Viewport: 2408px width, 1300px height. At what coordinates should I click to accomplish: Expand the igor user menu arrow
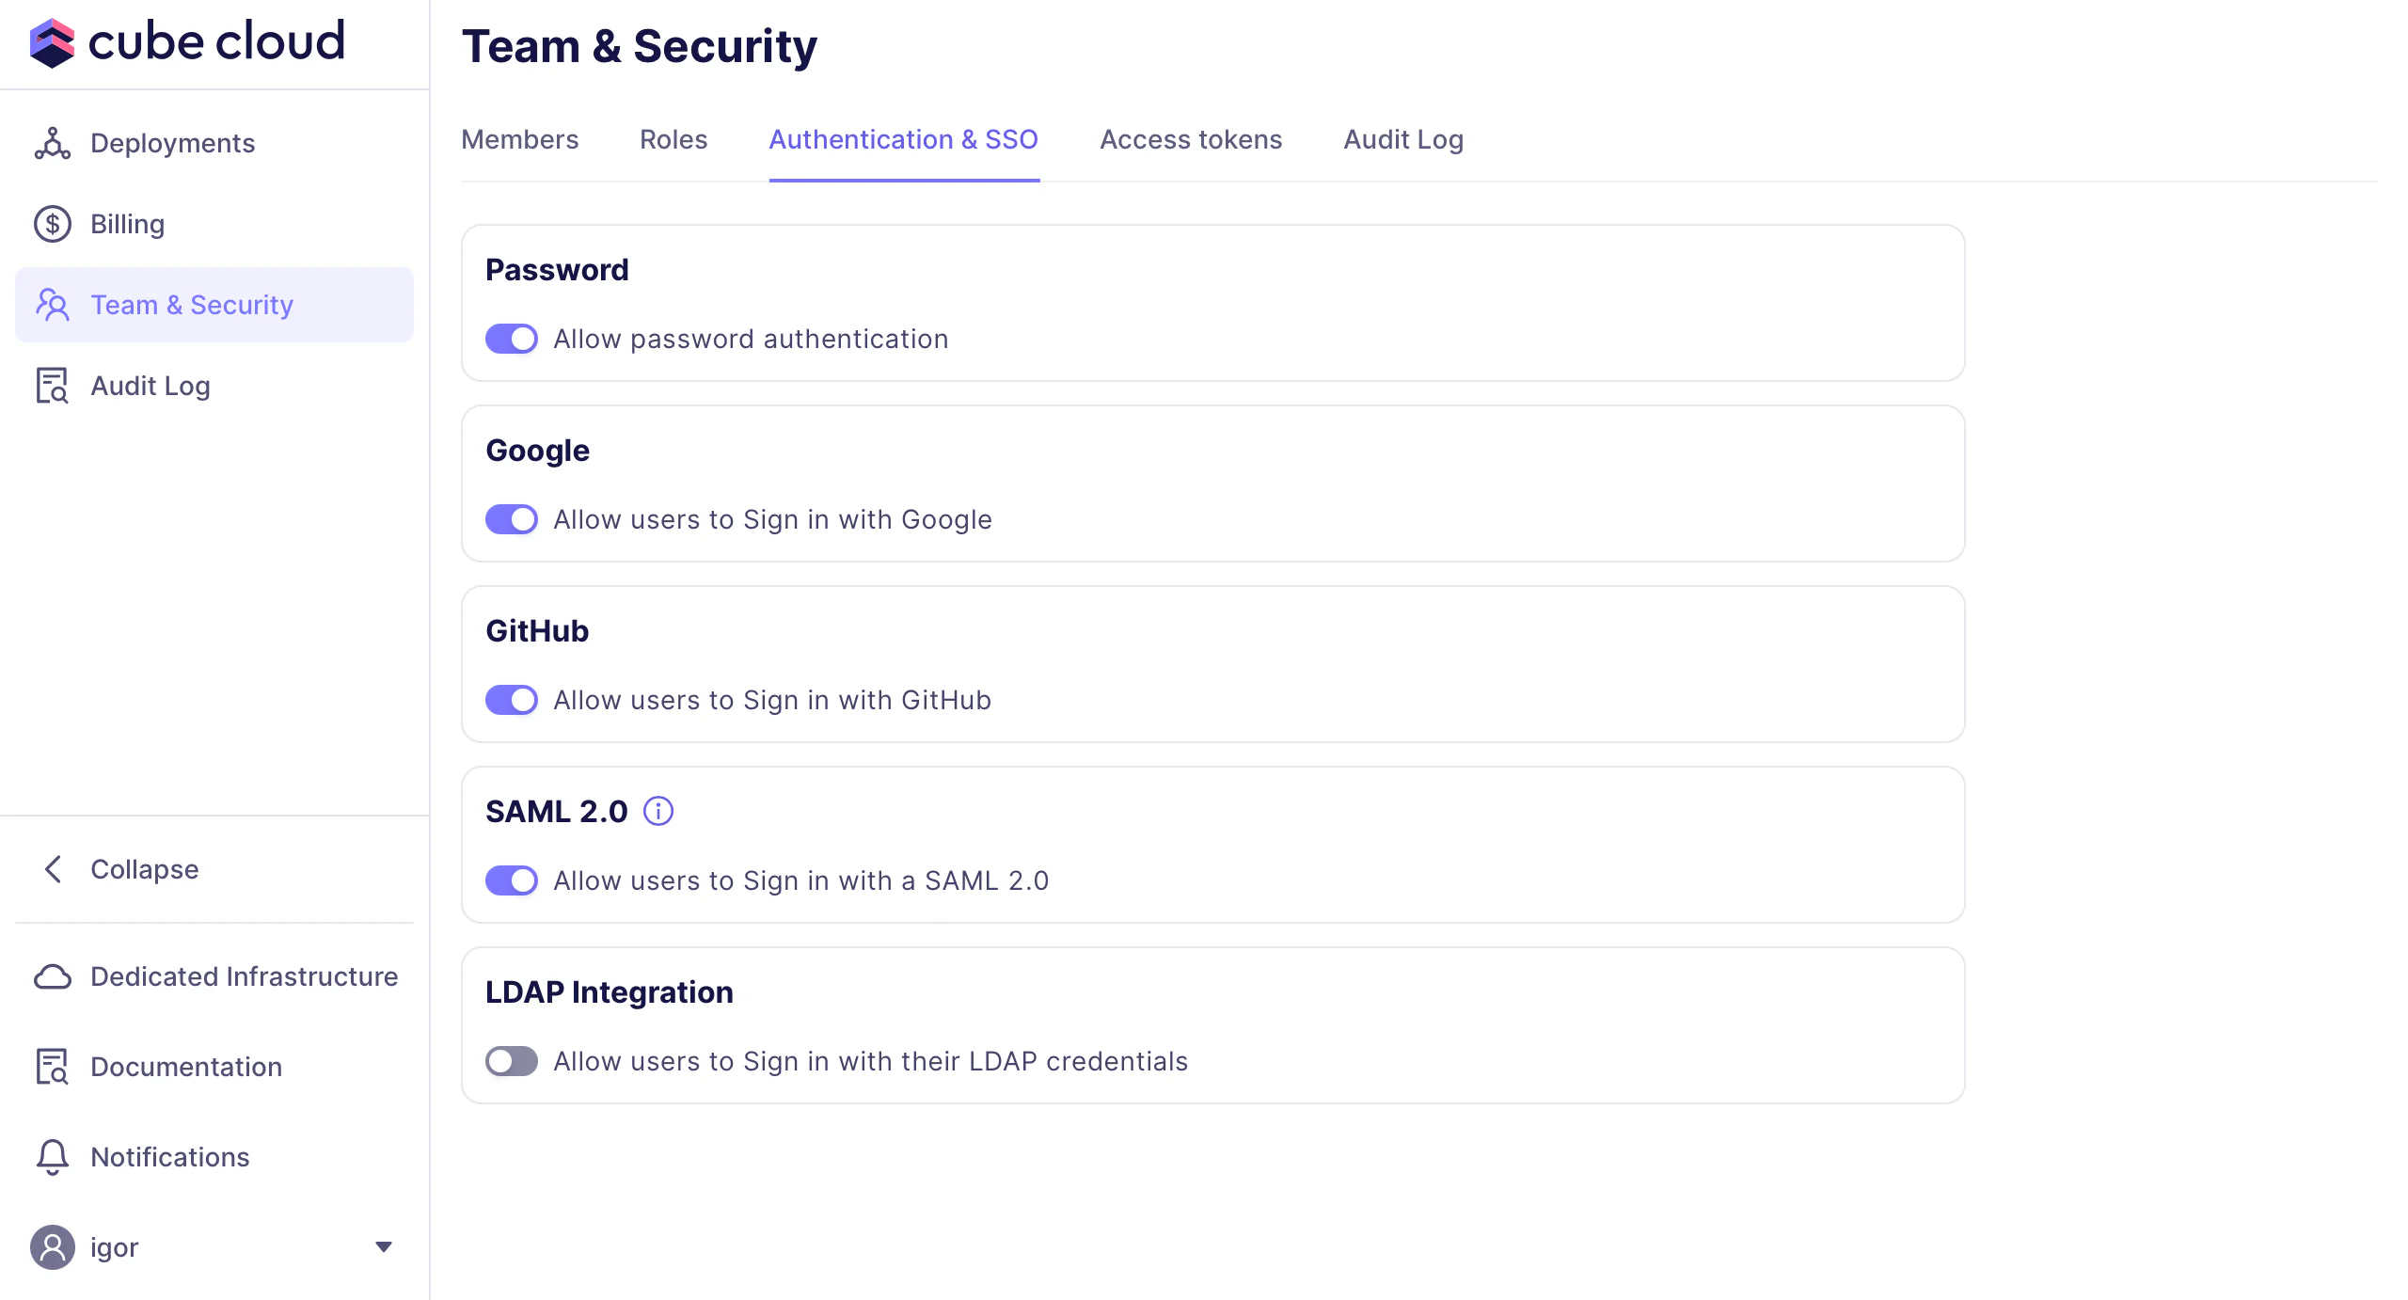[383, 1247]
